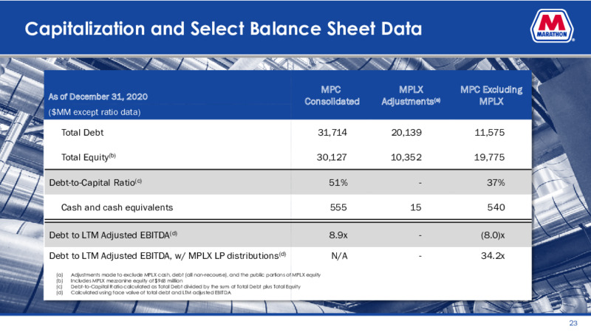Click the Total Debt value 11,575
591x332 pixels.
[489, 133]
